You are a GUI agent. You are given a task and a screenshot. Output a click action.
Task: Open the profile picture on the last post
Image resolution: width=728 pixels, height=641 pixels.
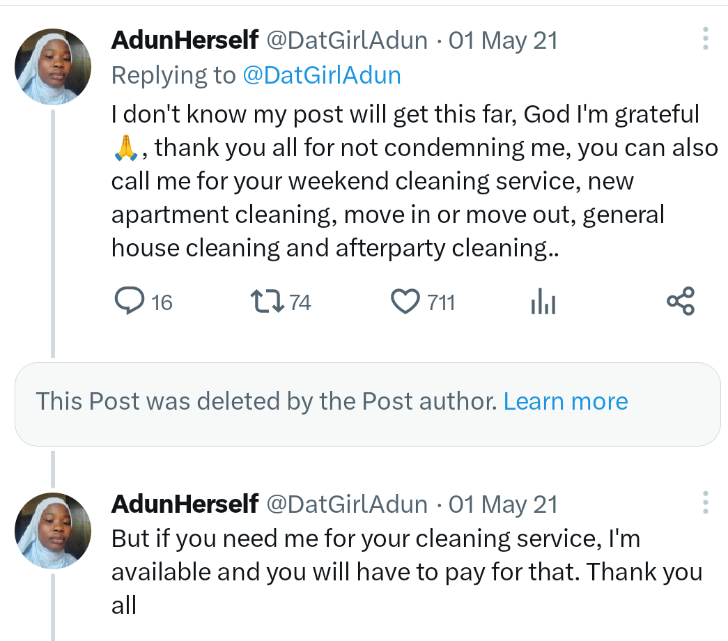tap(53, 531)
